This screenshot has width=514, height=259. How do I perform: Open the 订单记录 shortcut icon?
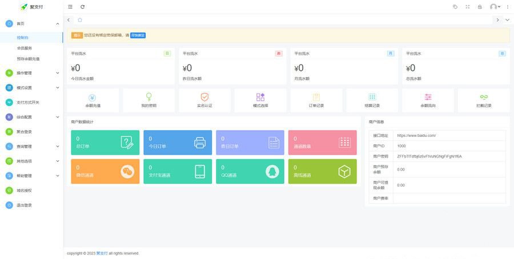316,98
